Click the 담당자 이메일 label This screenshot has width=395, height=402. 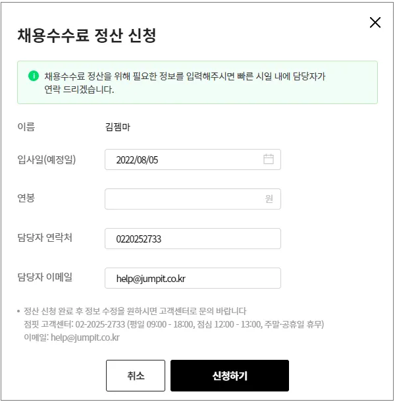(45, 277)
